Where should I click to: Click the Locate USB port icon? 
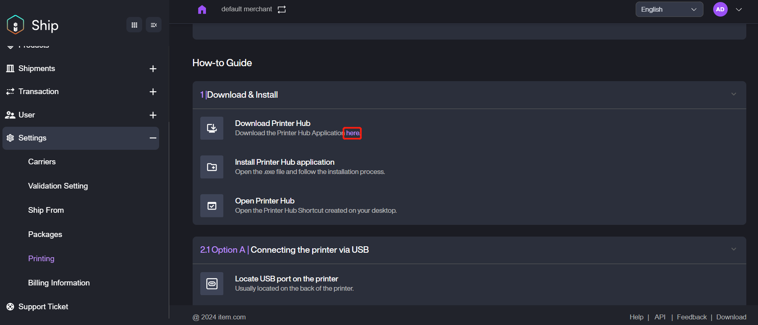click(212, 284)
